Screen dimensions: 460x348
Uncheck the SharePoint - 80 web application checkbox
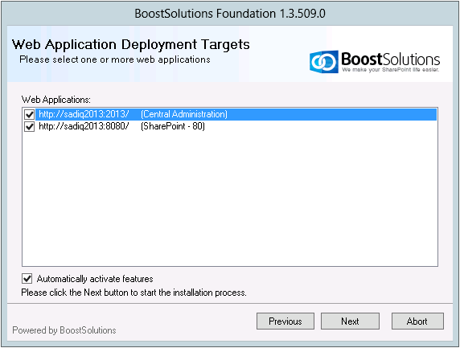coord(29,127)
